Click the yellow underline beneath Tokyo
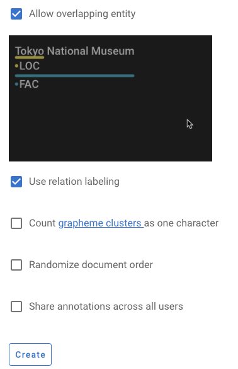This screenshot has width=238, height=369. tap(30, 57)
